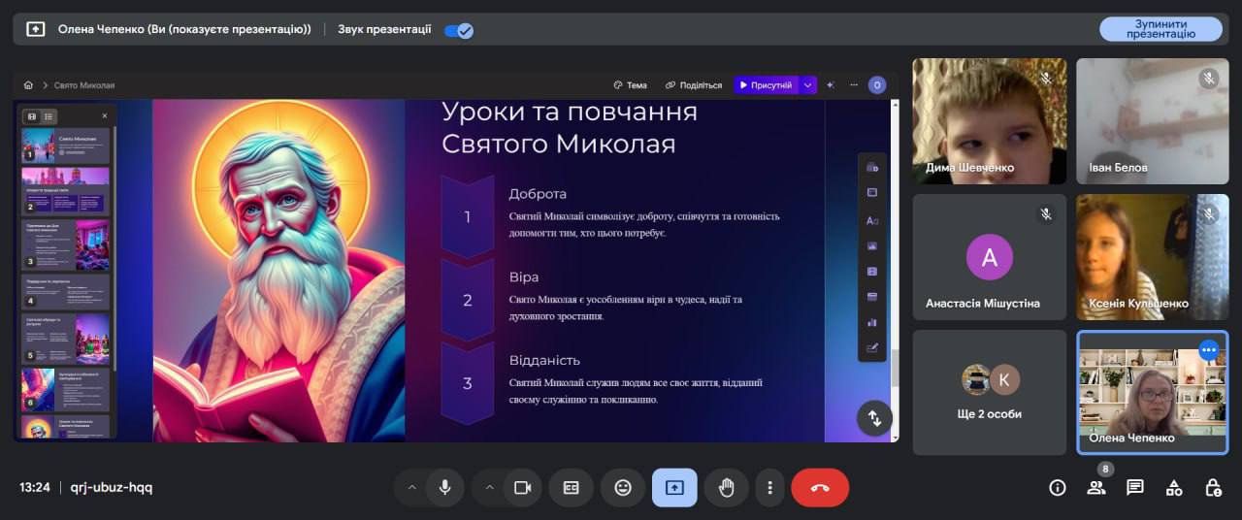Expand microphone audio settings arrow
This screenshot has height=520, width=1242.
(x=411, y=488)
